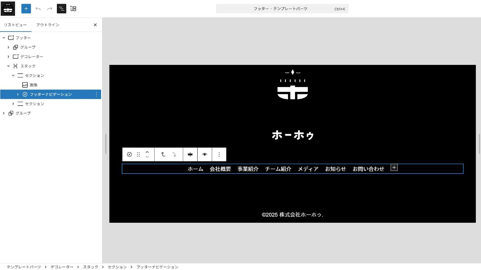Viewport: 481px width, 270px height.
Task: Click the justify items alignment icon
Action: tap(190, 154)
